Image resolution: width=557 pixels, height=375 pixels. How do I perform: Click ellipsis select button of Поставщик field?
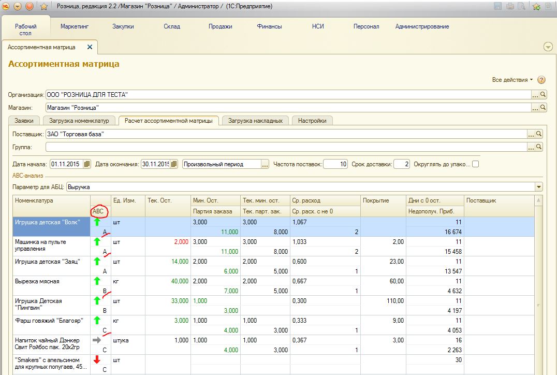(x=531, y=134)
